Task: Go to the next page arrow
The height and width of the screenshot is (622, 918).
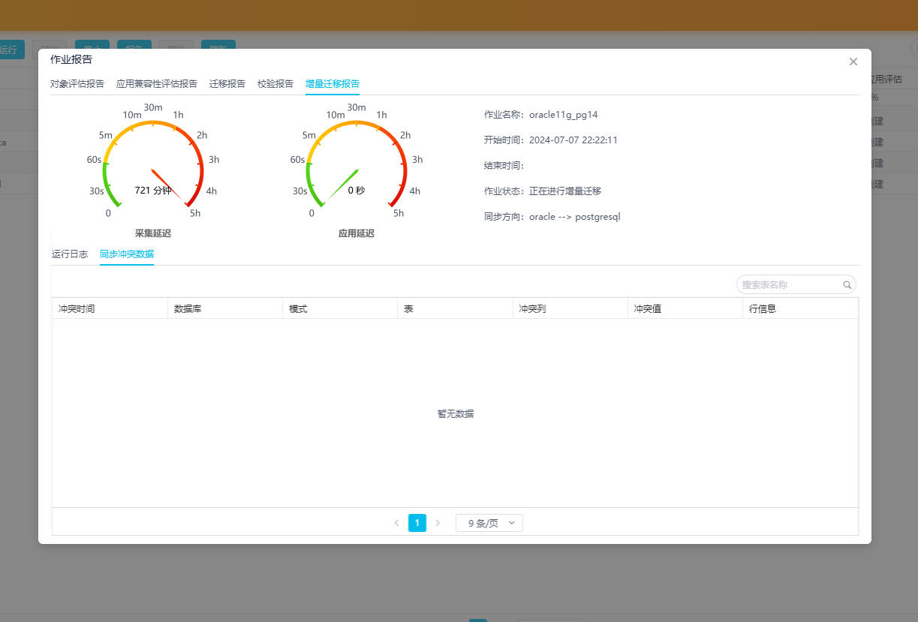Action: tap(438, 523)
